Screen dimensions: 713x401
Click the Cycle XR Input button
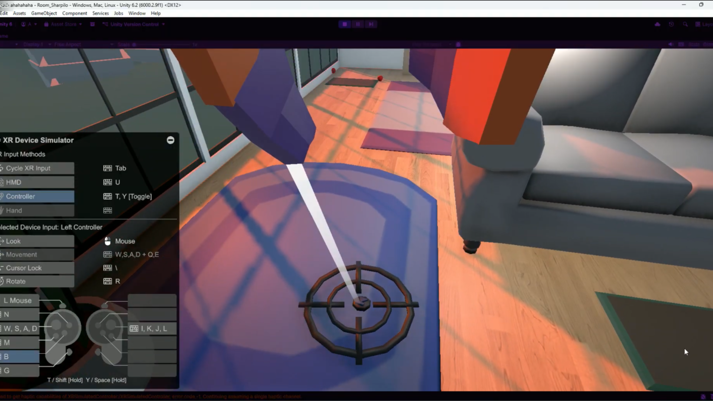[x=37, y=168]
